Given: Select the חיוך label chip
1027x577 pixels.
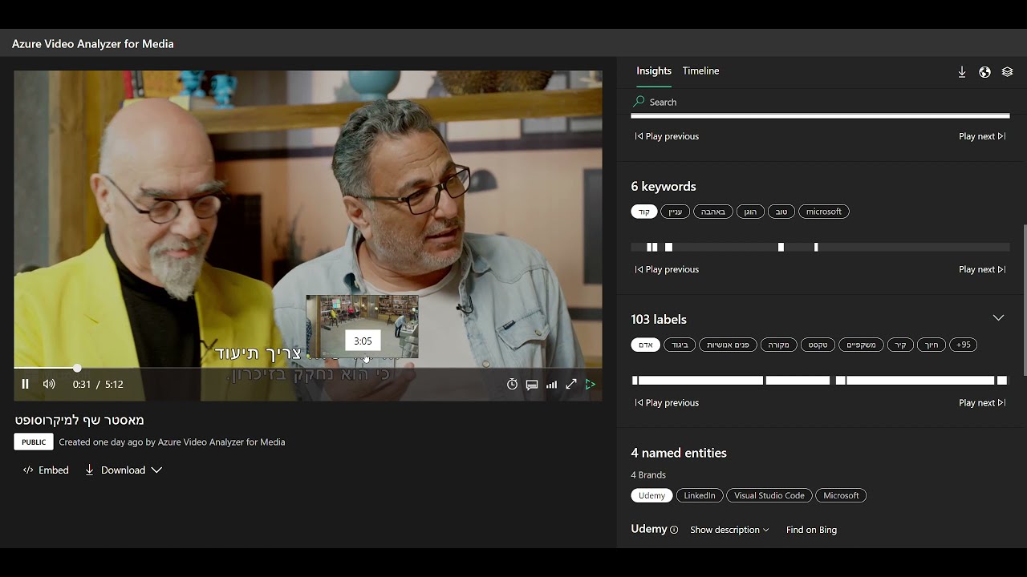Looking at the screenshot, I should coord(931,345).
